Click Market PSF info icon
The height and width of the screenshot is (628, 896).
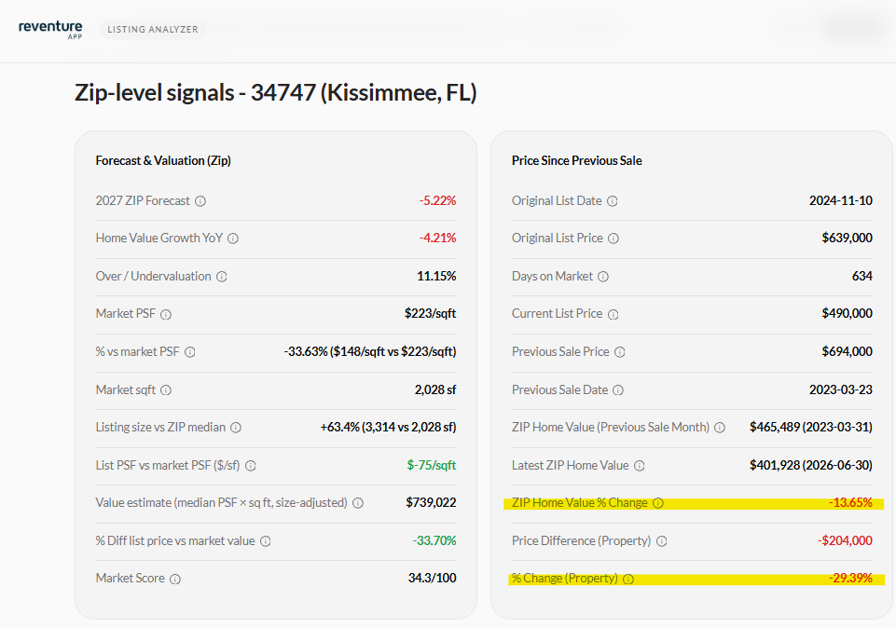click(x=166, y=315)
